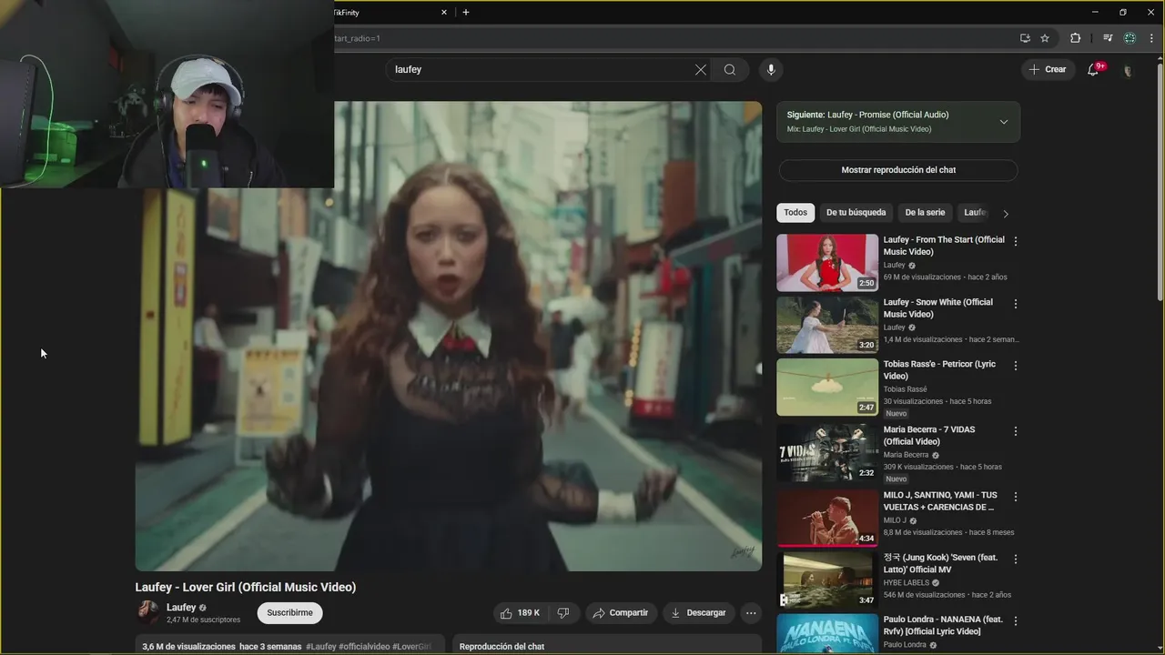
Task: Open options menu for Snow White video
Action: 1016,303
